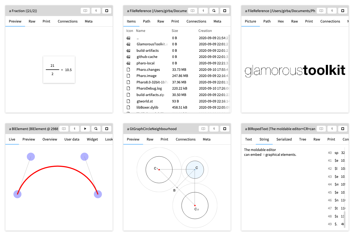The width and height of the screenshot is (354, 236).
Task: Click the info icon in the BlRopedText panel header
Action: click(x=332, y=129)
